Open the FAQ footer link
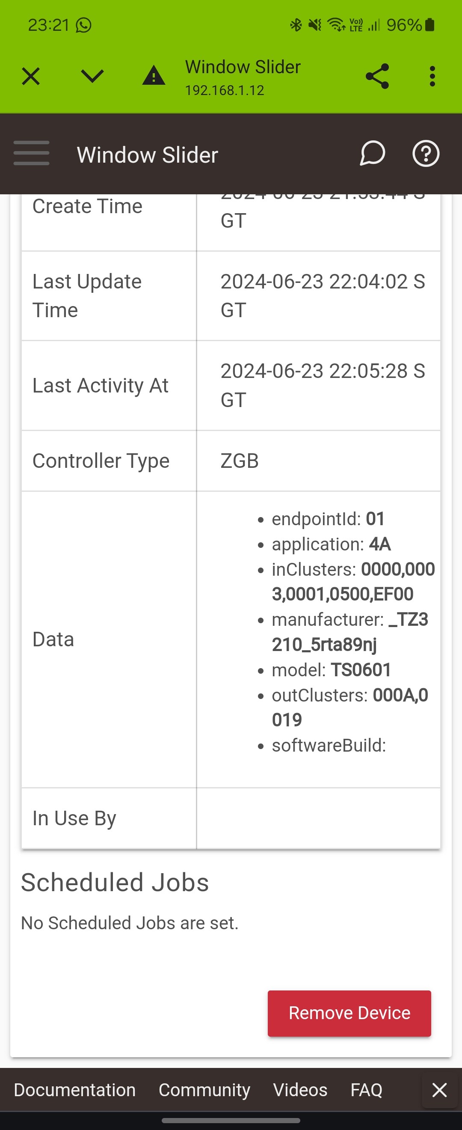This screenshot has width=462, height=1130. coord(367,1090)
